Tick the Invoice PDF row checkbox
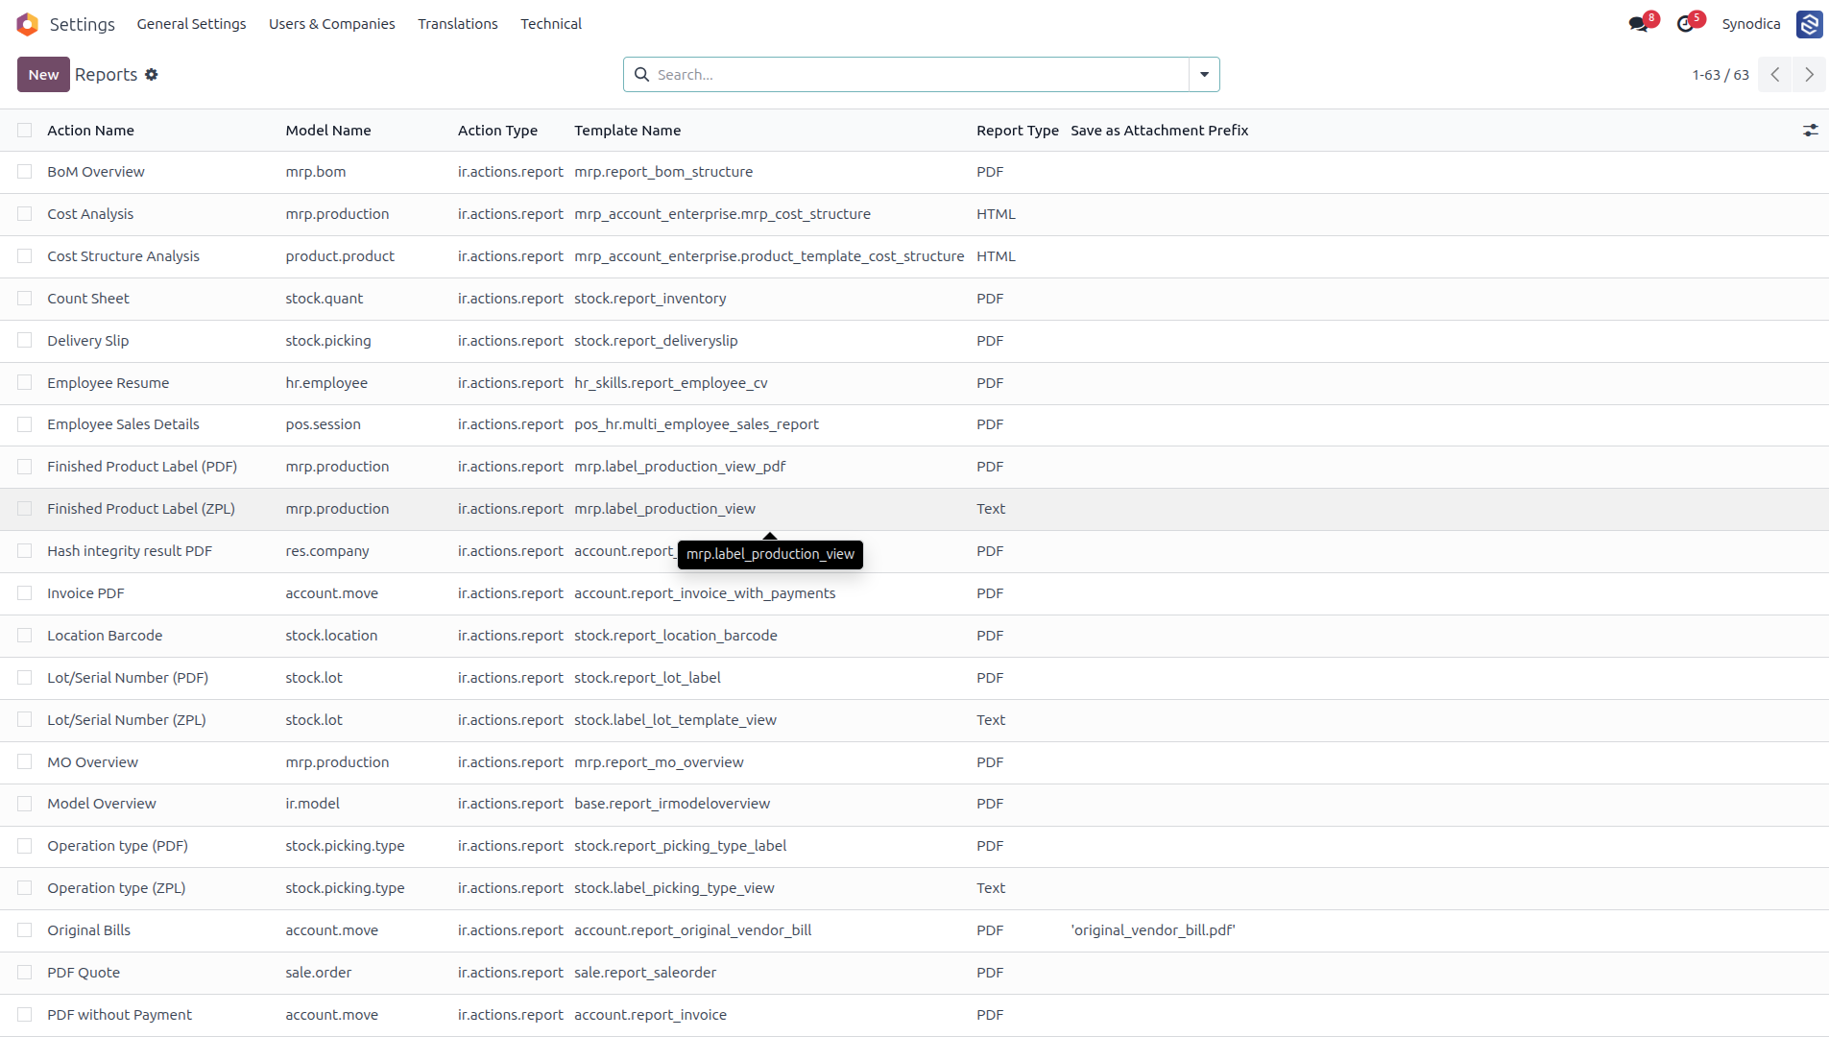This screenshot has height=1037, width=1829. pos(25,593)
